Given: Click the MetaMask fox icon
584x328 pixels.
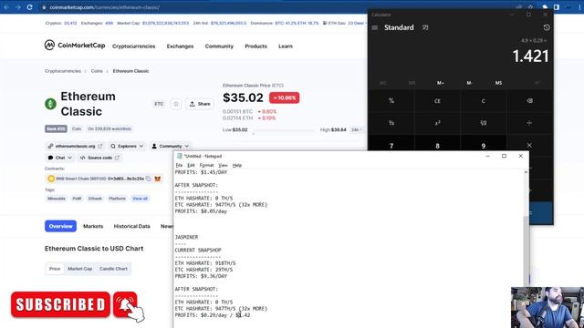Looking at the screenshot, I should click(158, 179).
